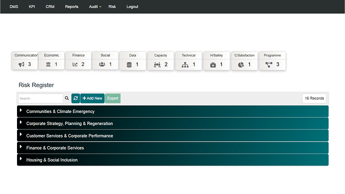Filter by the Capacity category label
This screenshot has height=194, width=345.
tap(160, 55)
